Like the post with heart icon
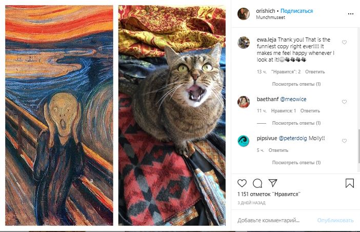The width and height of the screenshot is (360, 232). (x=242, y=183)
